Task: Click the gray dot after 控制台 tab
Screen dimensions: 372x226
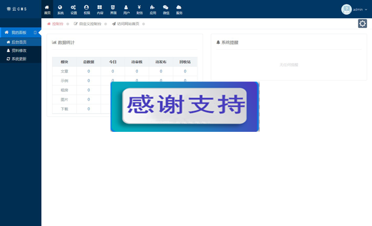Action: pos(68,24)
